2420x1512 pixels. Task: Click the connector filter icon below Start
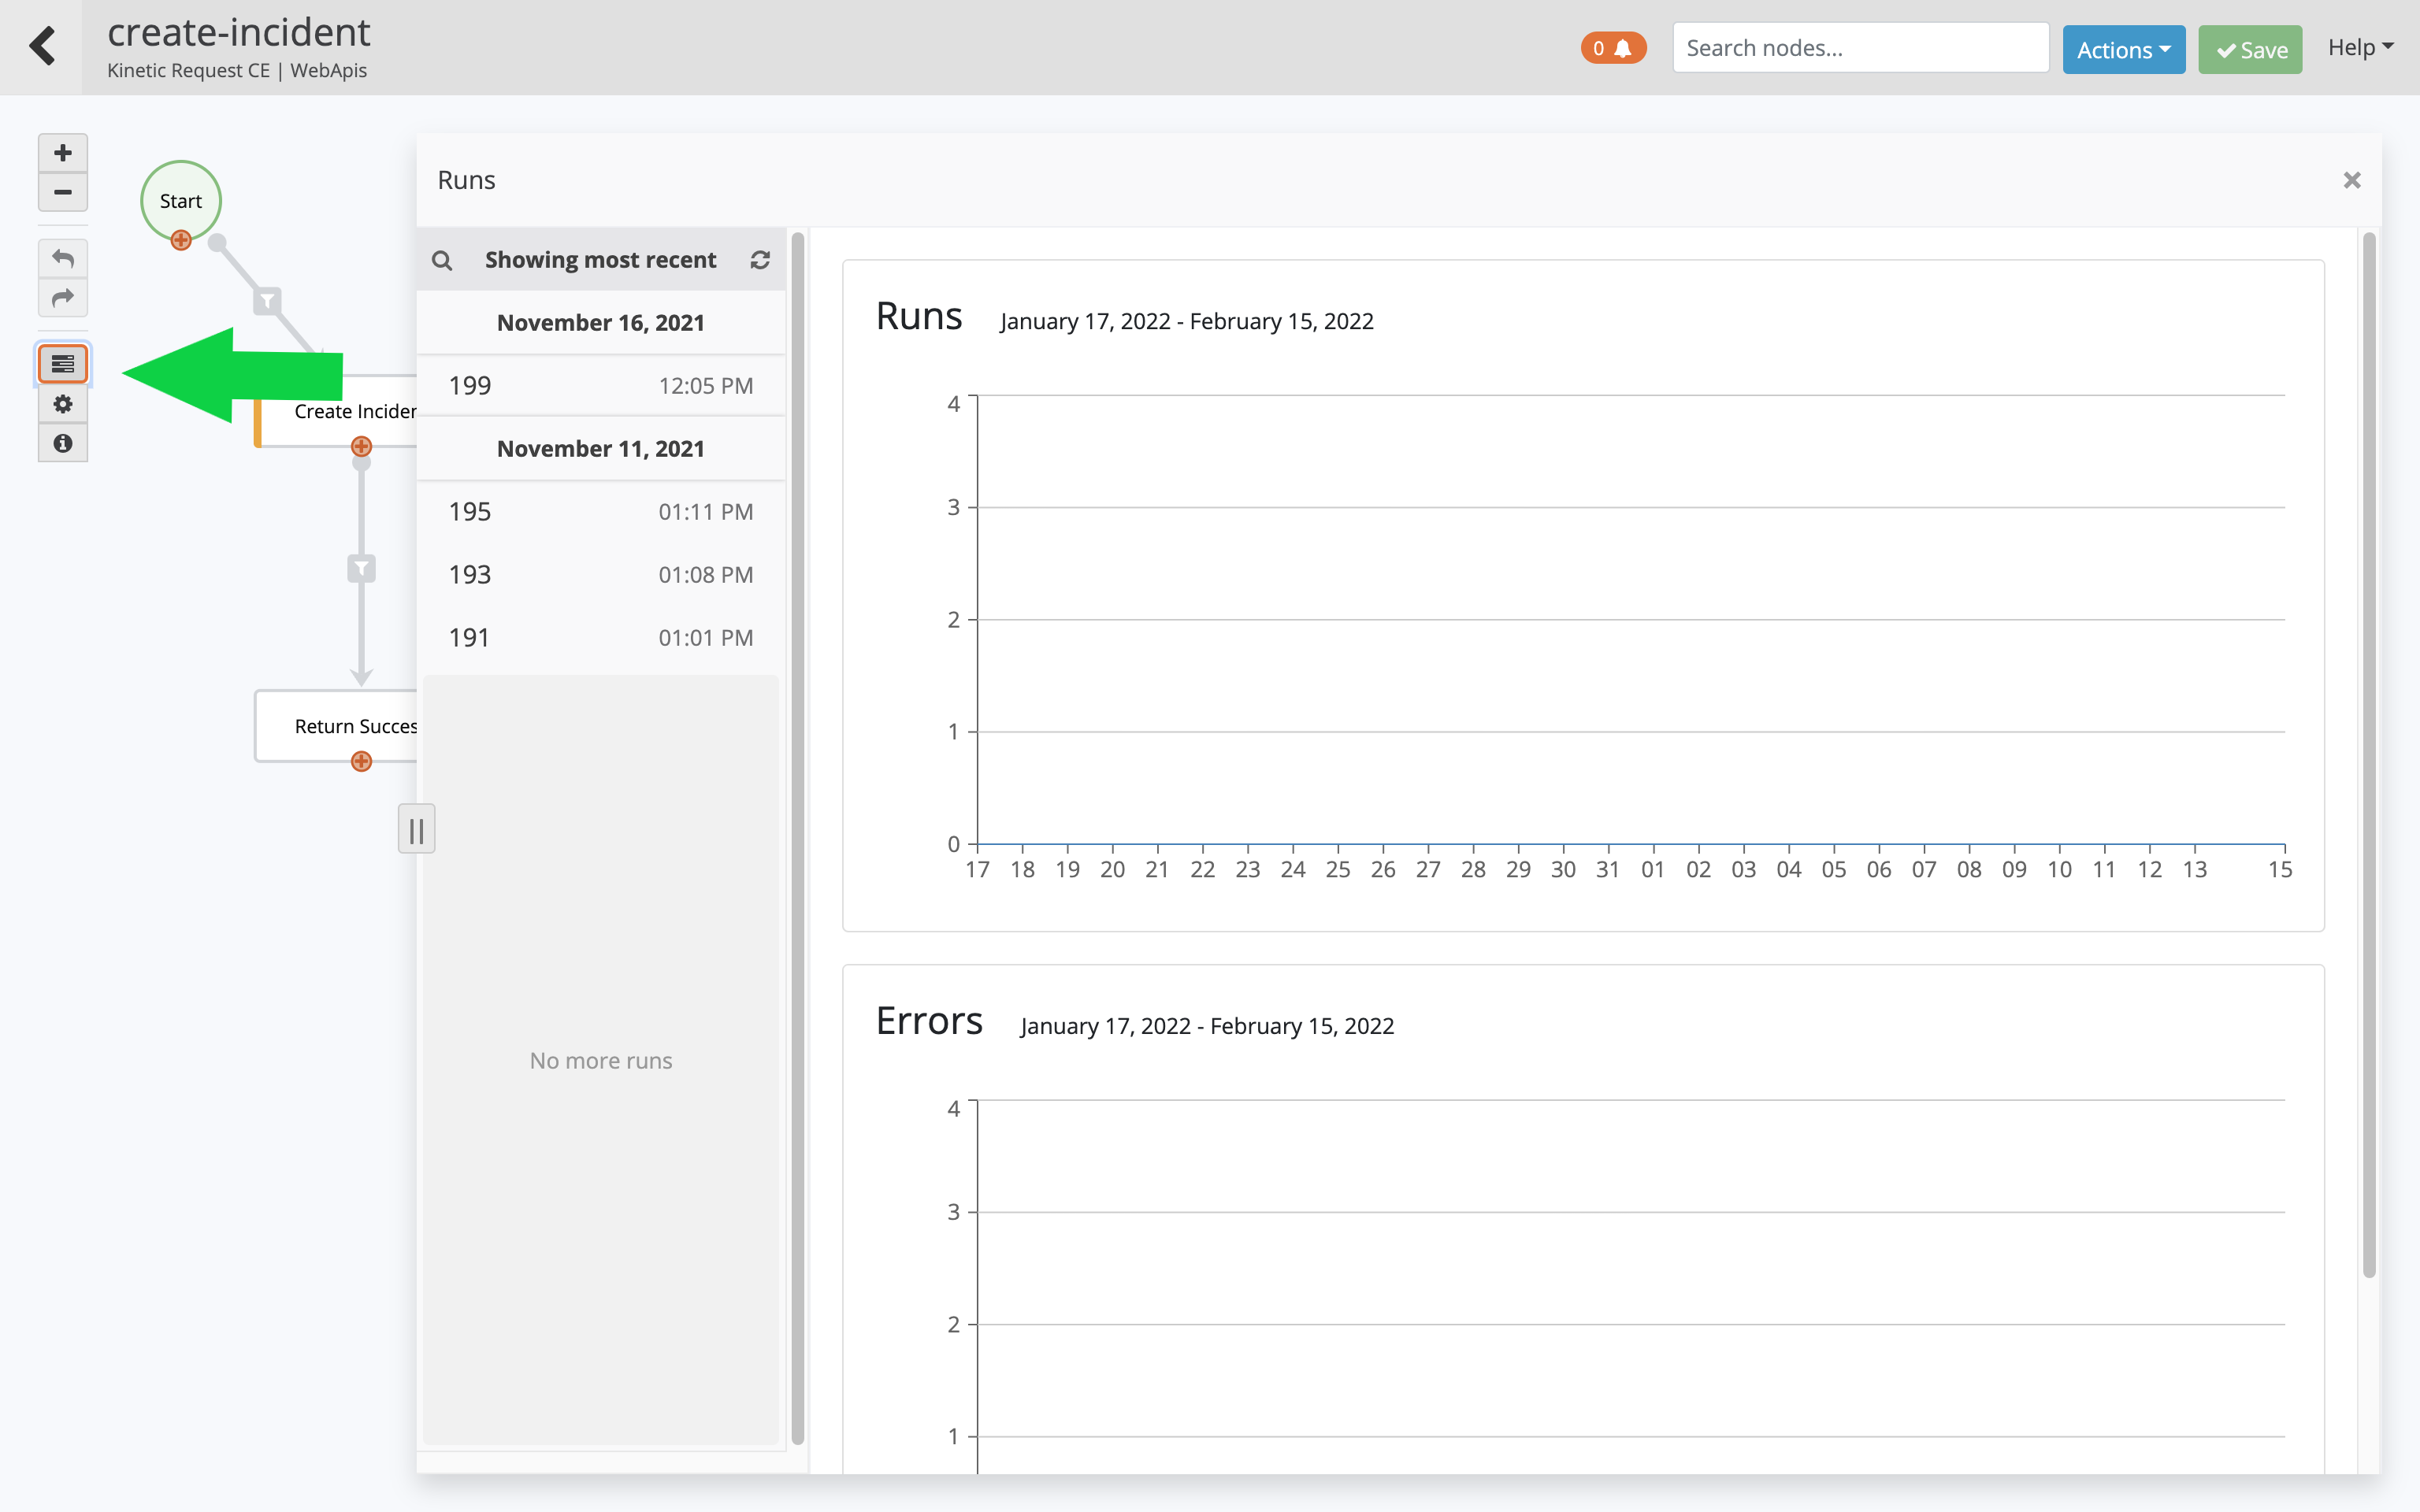click(x=267, y=301)
